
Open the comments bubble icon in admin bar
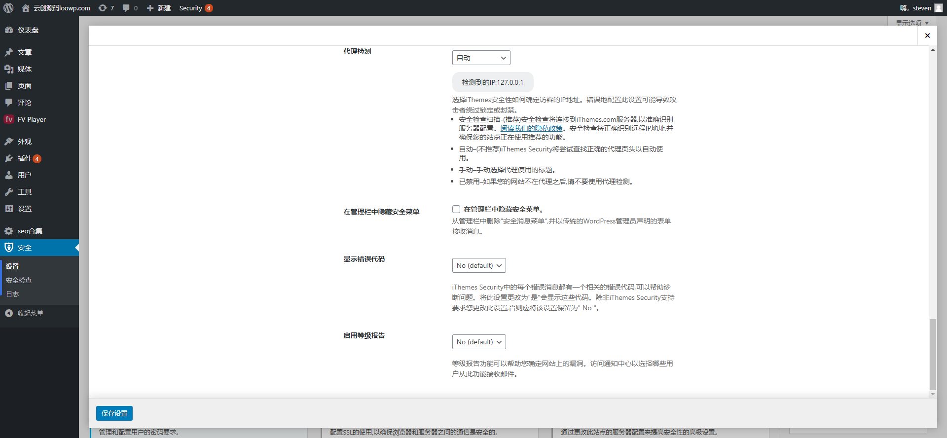[126, 8]
